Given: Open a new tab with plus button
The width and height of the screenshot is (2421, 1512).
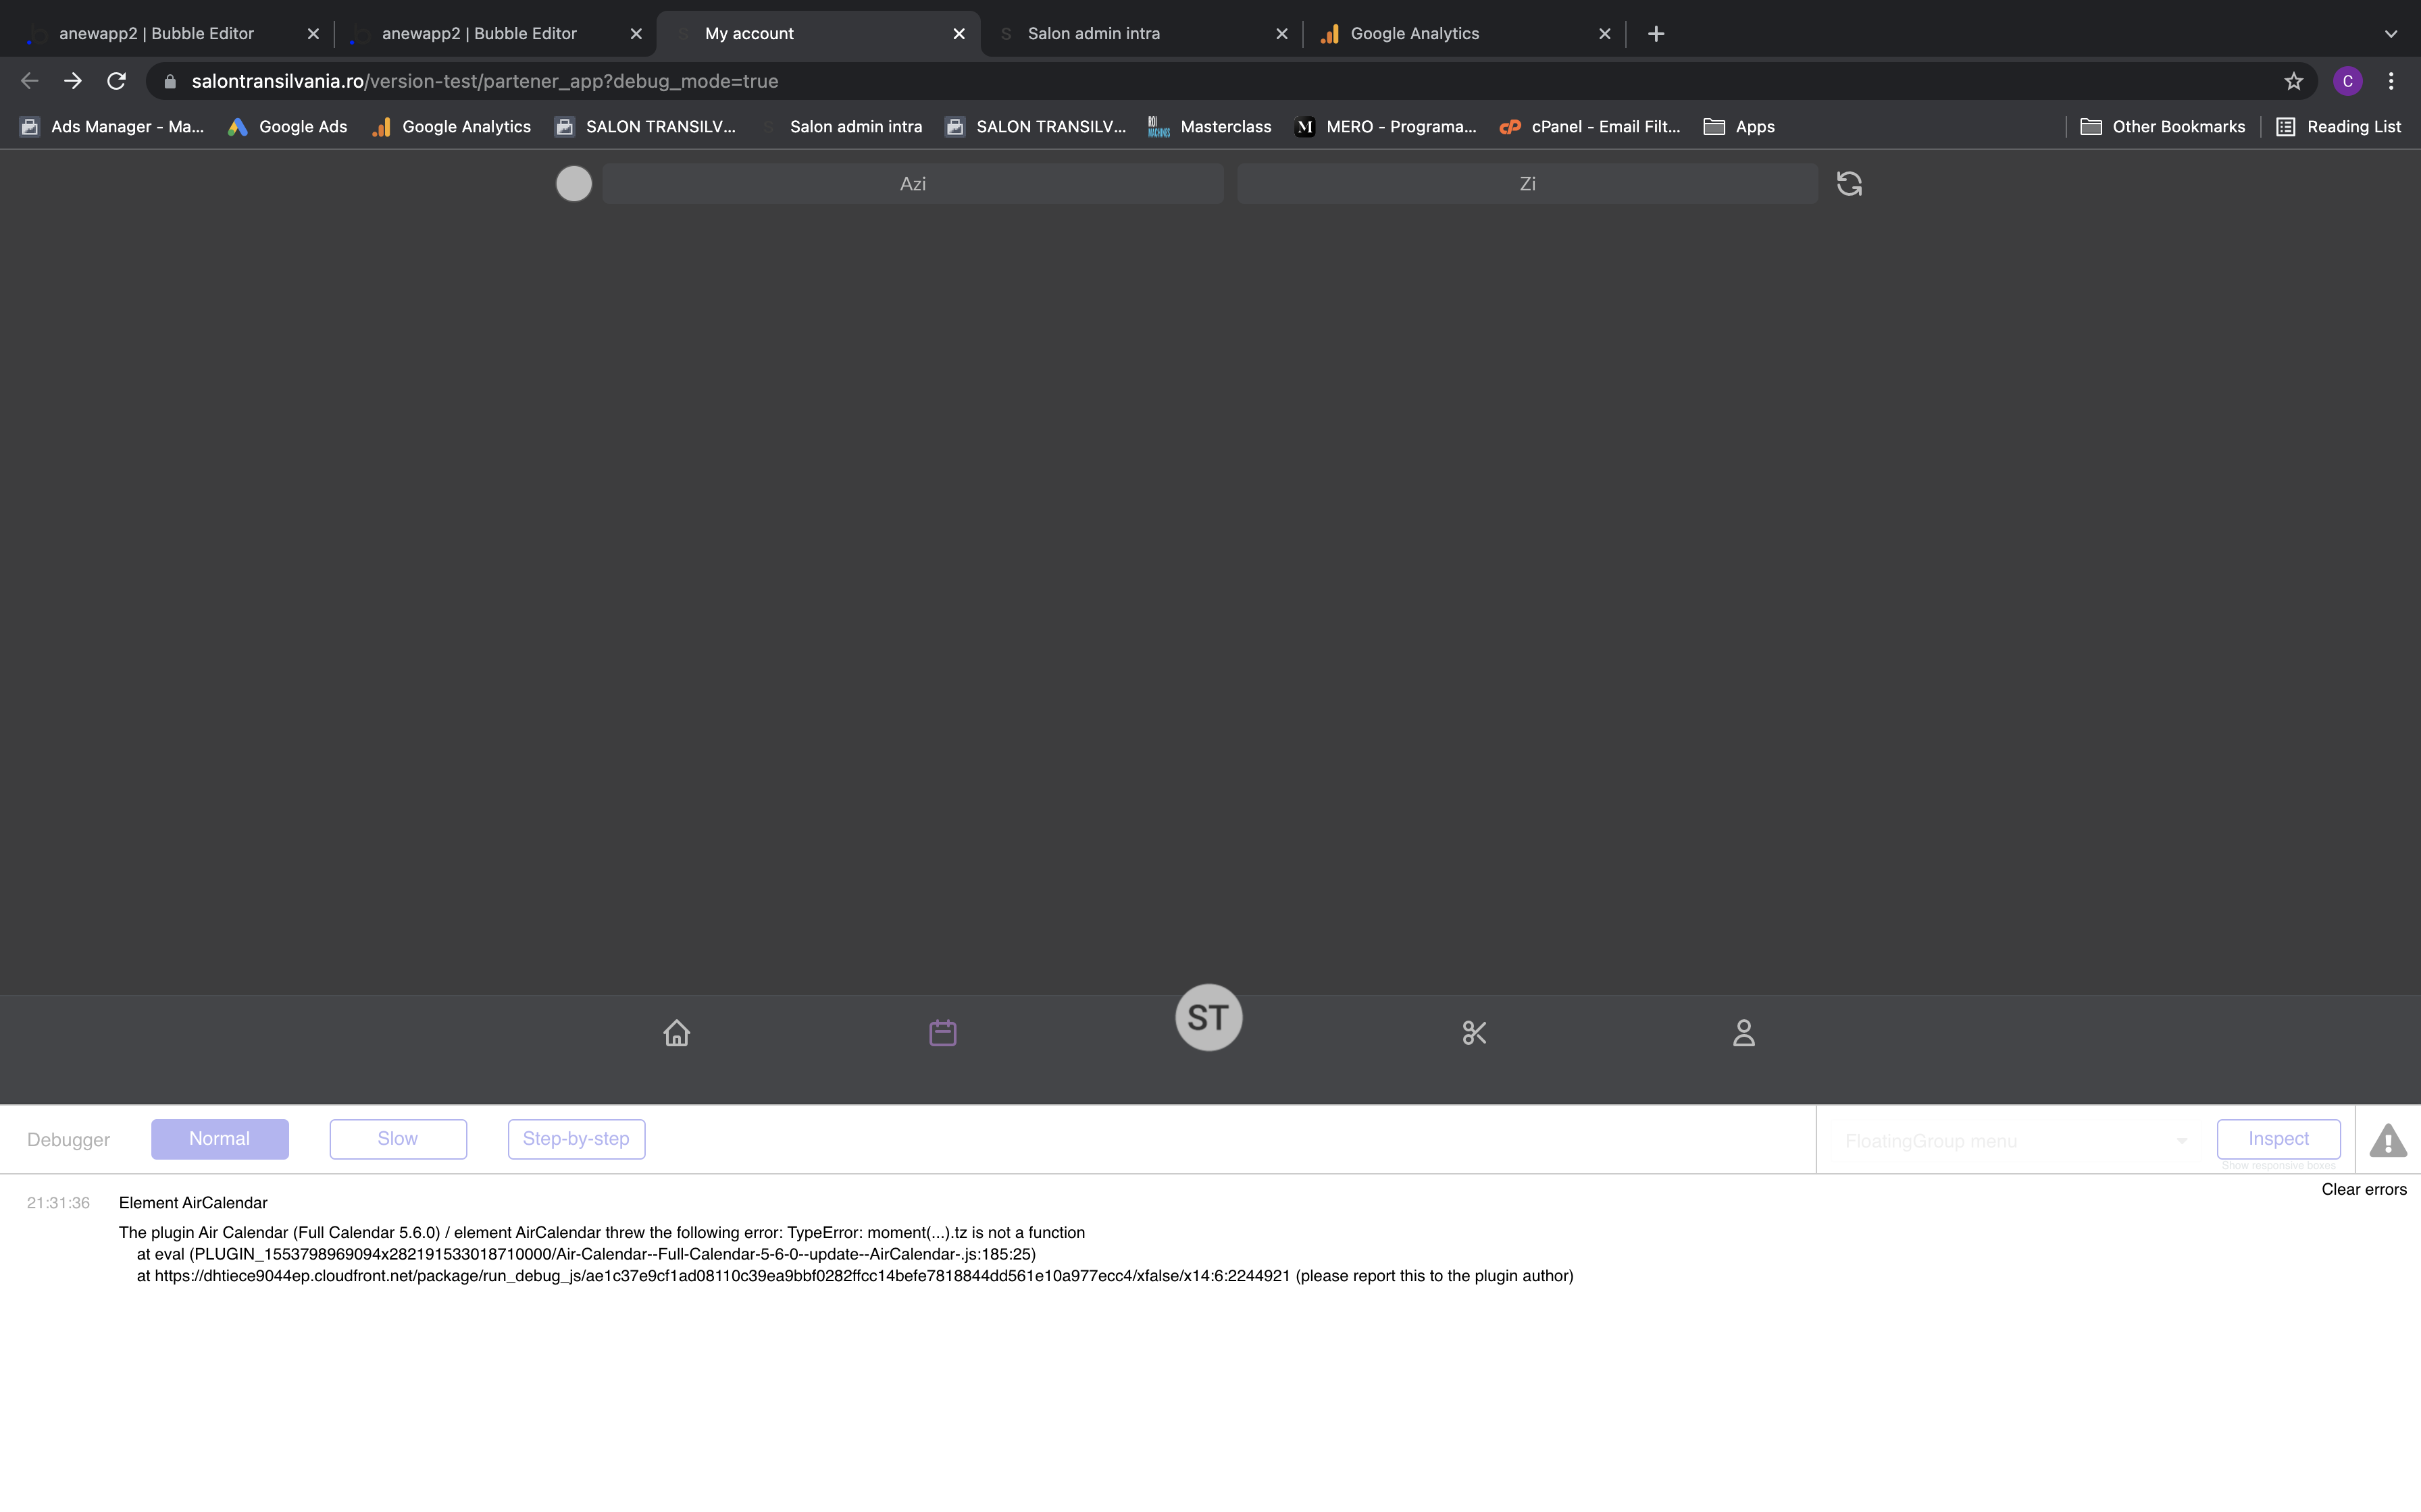Looking at the screenshot, I should pos(1656,34).
